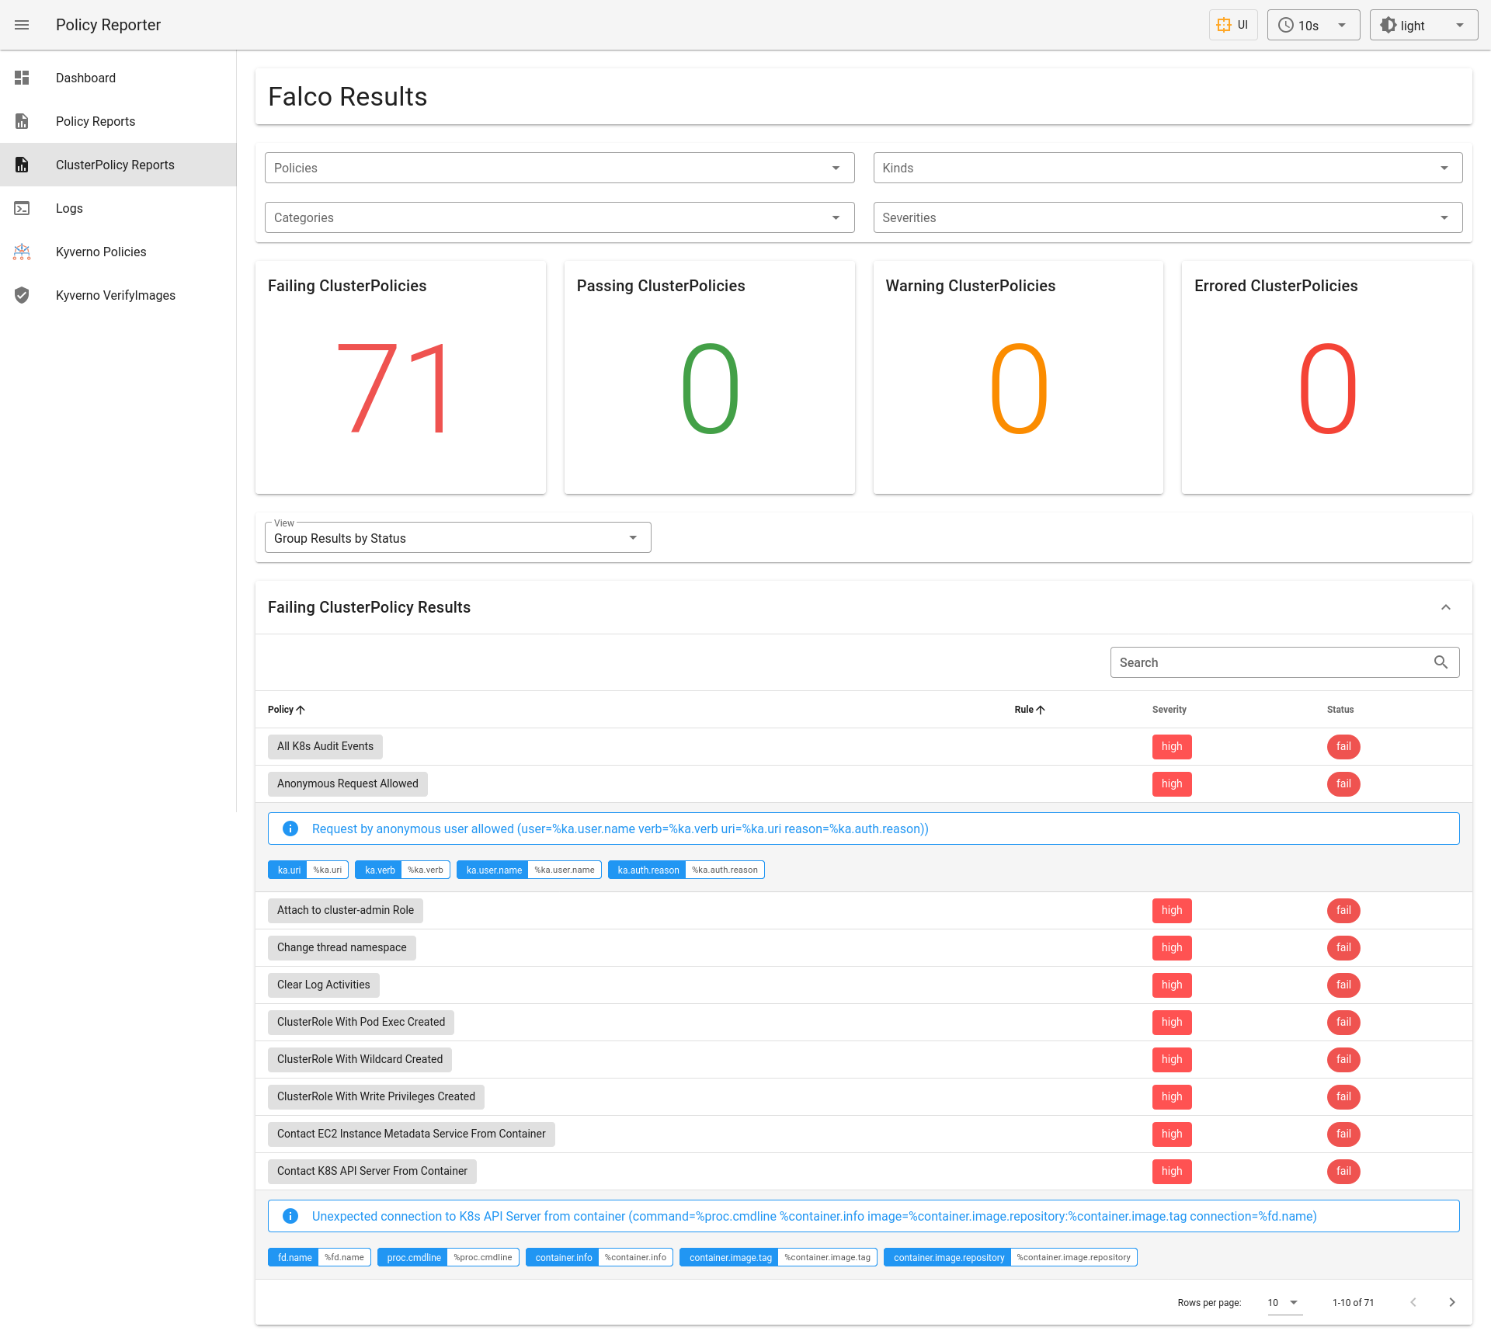1491x1334 pixels.
Task: Open ClusterPolicy Reports in sidebar
Action: tap(115, 165)
